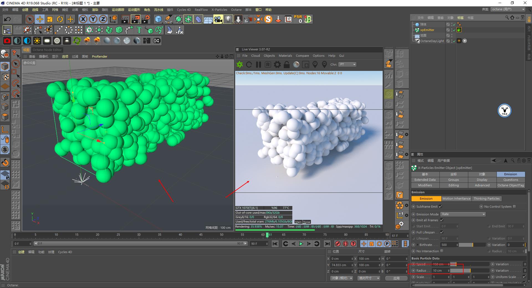532x288 pixels.
Task: Enable the No Intersection checkbox
Action: tap(441, 251)
